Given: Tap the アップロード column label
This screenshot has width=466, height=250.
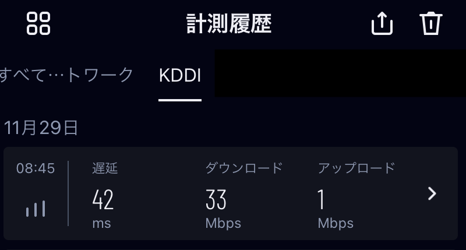Looking at the screenshot, I should 356,168.
